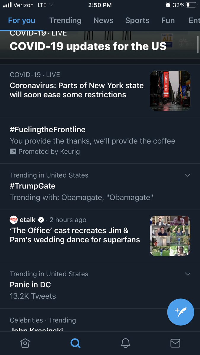Open Messages envelope icon
This screenshot has height=355, width=200.
coord(175,343)
